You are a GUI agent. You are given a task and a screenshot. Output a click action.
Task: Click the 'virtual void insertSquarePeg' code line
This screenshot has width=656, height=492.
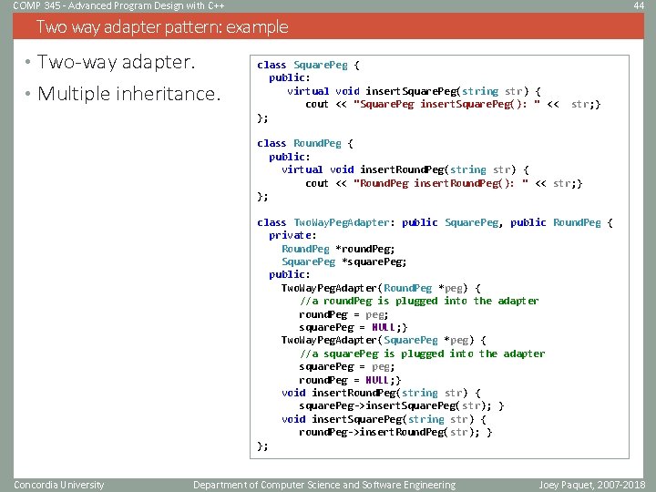[x=414, y=91]
